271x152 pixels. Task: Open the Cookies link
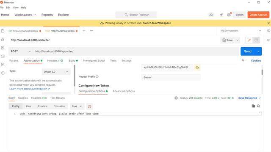pos(256,61)
